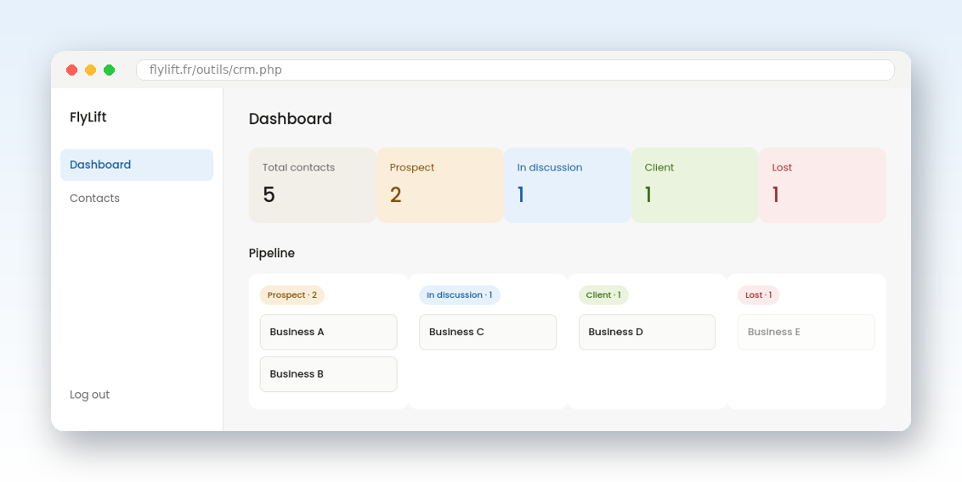Open the Business B pipeline card
Viewport: 962px width, 482px height.
328,374
